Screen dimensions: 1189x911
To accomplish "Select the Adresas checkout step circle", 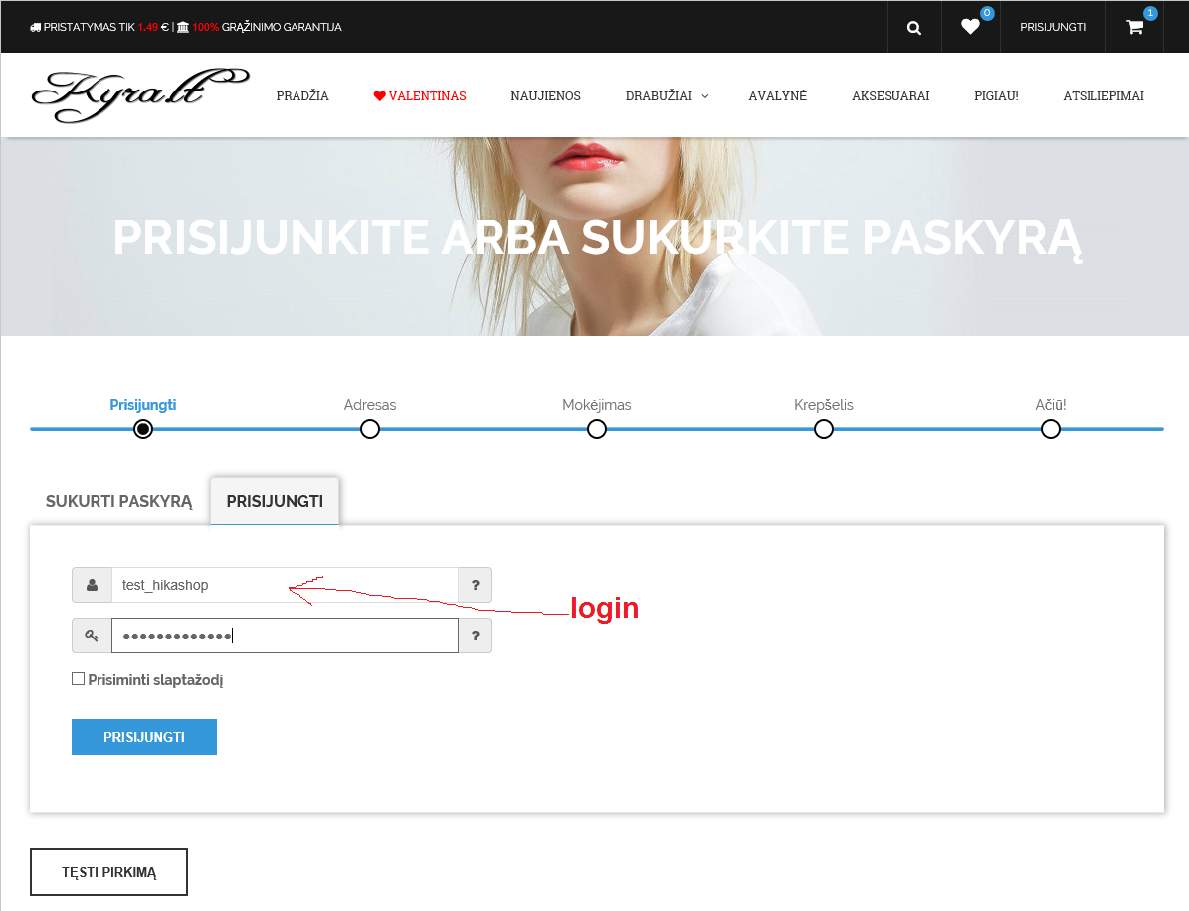I will point(370,429).
